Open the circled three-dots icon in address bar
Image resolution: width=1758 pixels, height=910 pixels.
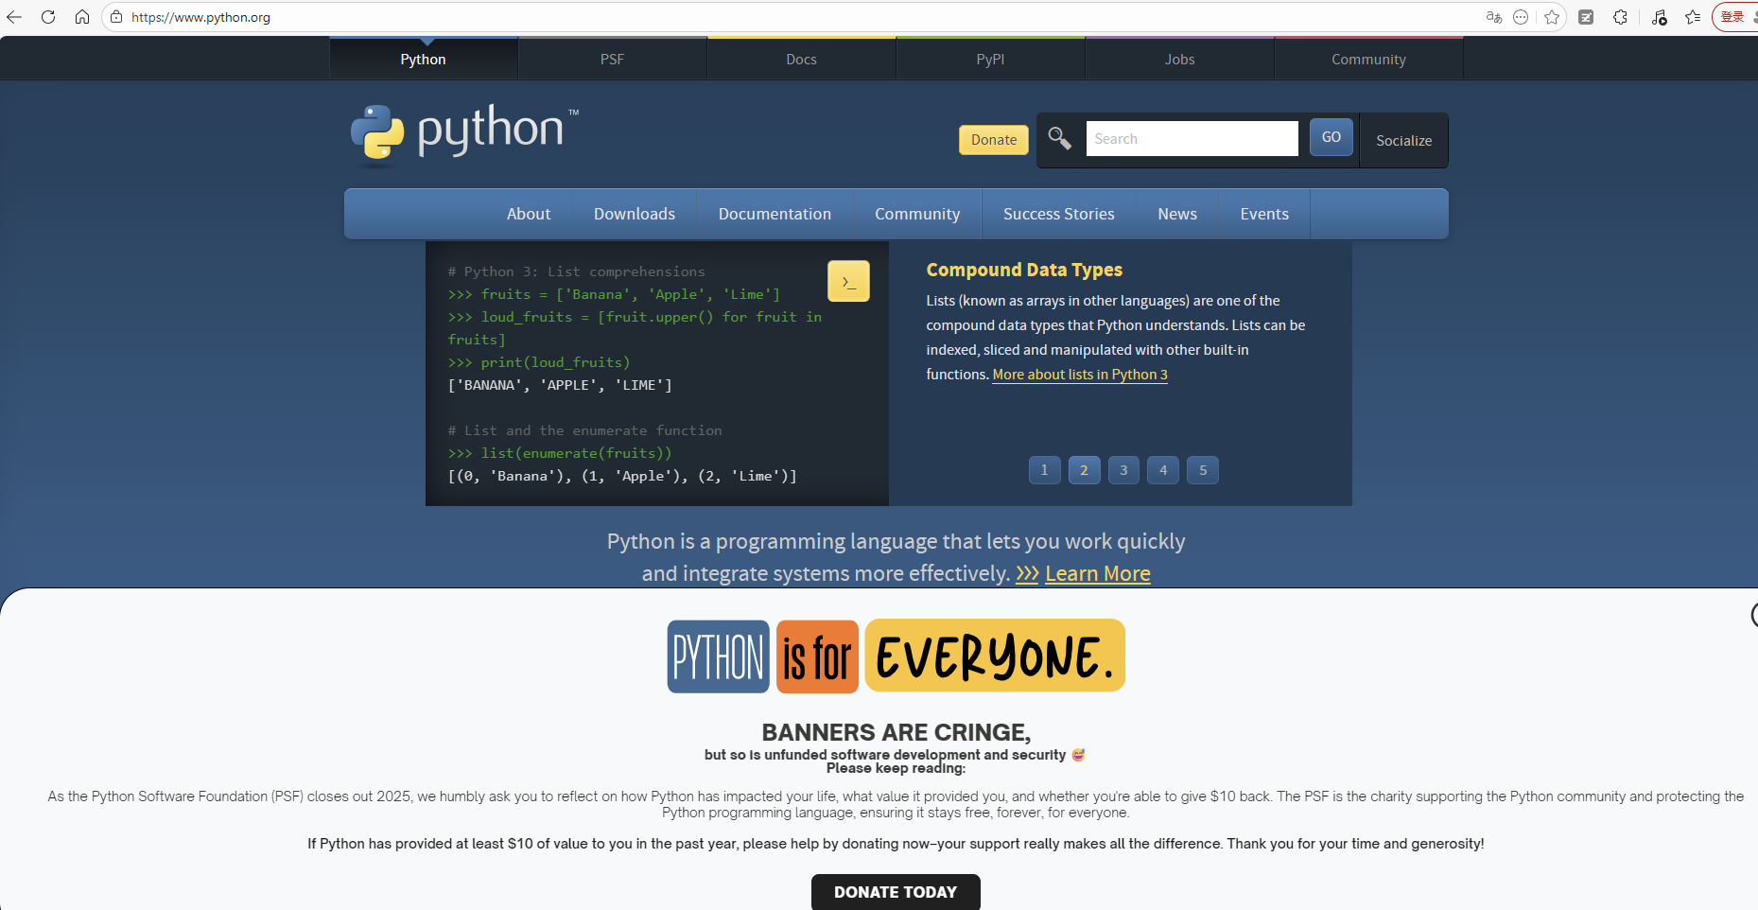coord(1521,17)
